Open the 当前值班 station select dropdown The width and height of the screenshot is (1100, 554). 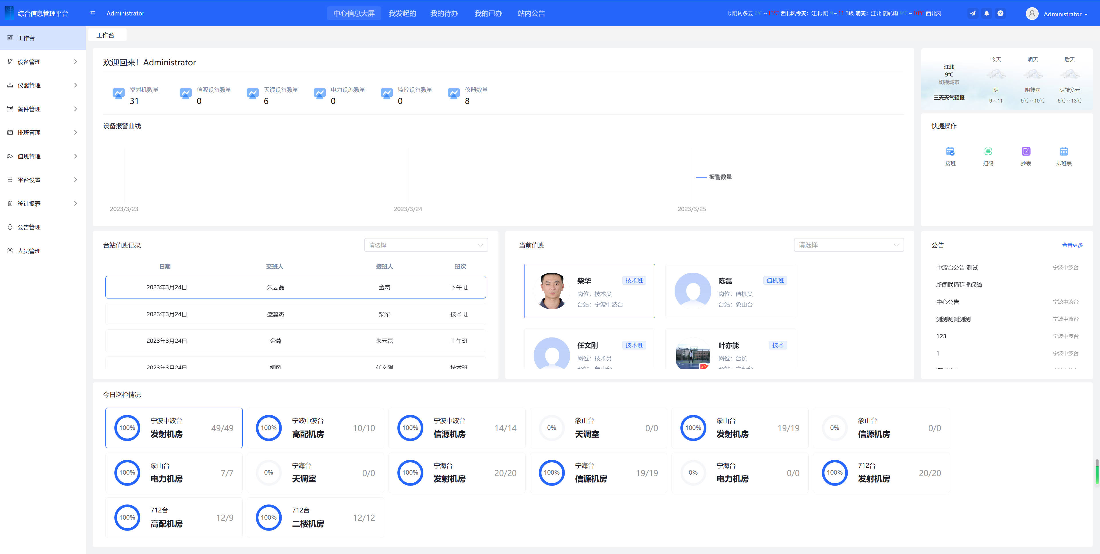tap(848, 245)
